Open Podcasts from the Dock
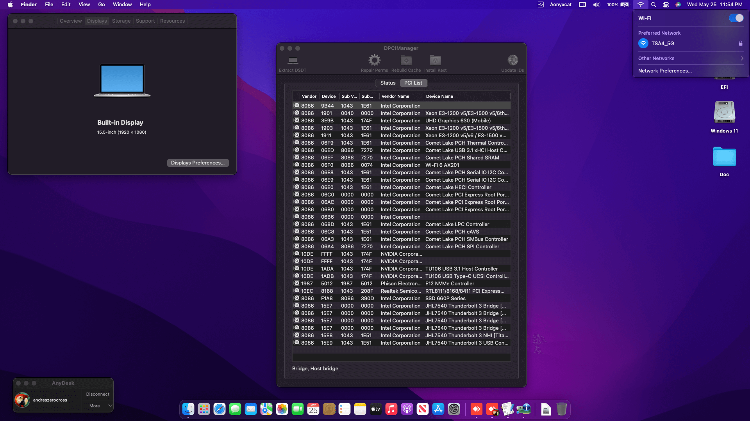The image size is (750, 421). (407, 409)
